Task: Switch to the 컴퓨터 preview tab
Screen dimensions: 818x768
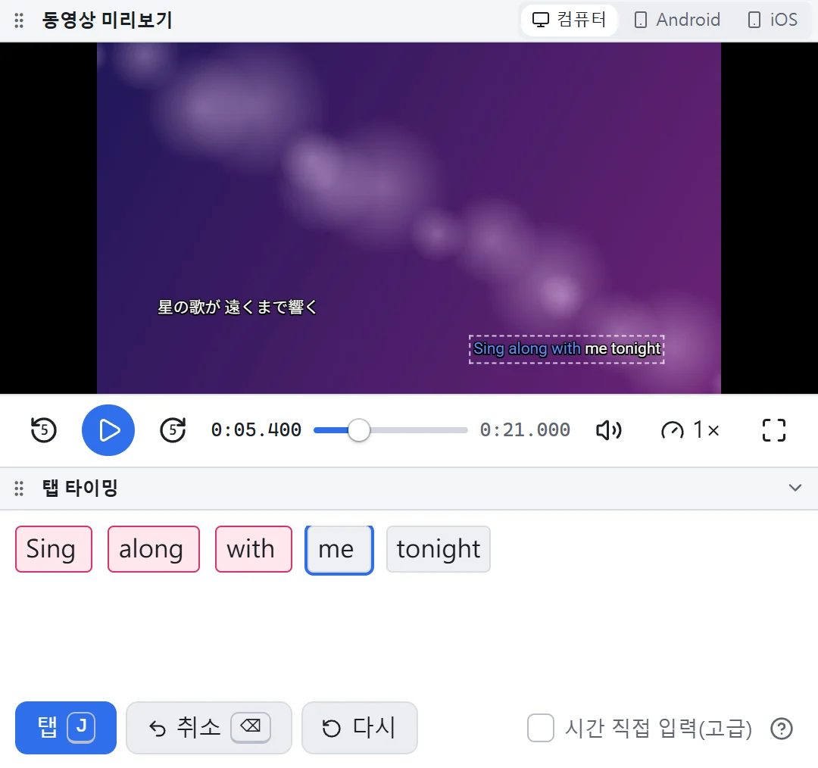Action: coord(569,20)
